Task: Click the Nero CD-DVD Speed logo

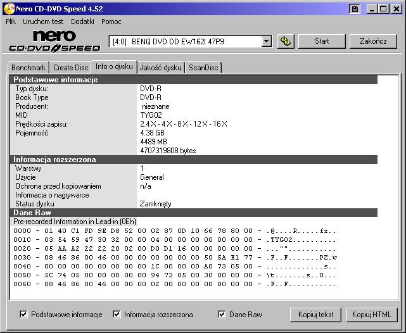Action: [54, 41]
